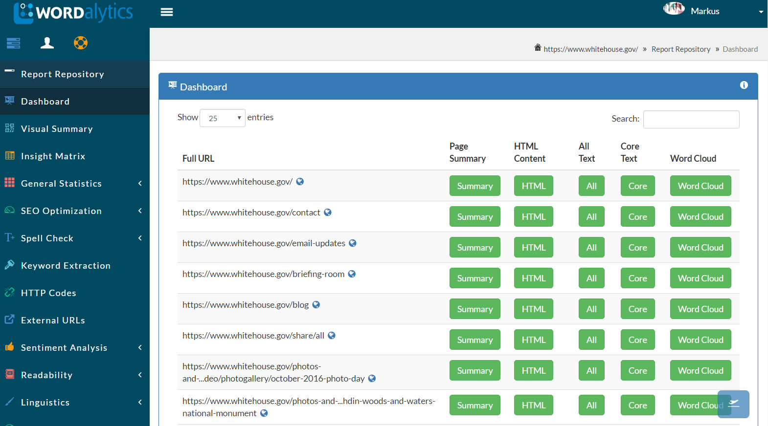The image size is (768, 426).
Task: Click Summary button for share/all row
Action: click(475, 340)
